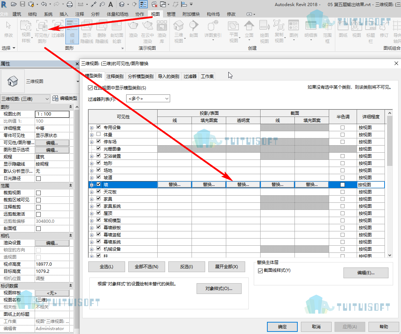Toggle 细线 ribbon button
The image size is (401, 334).
(x=72, y=31)
